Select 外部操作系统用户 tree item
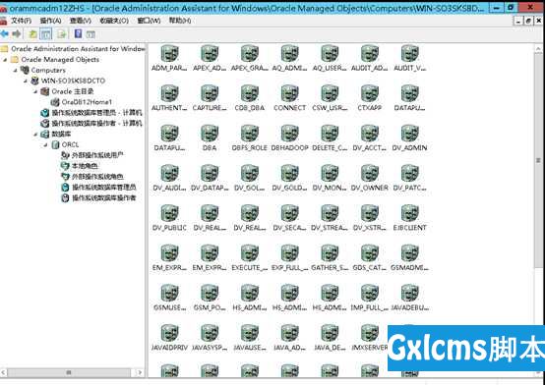Viewport: 545px width, 385px height. tap(97, 155)
